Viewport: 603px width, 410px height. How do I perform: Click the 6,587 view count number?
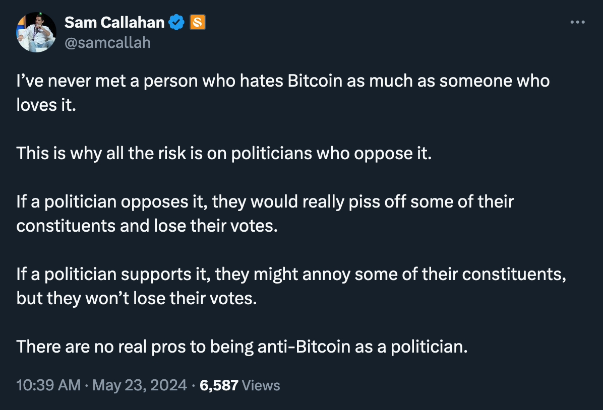[219, 385]
